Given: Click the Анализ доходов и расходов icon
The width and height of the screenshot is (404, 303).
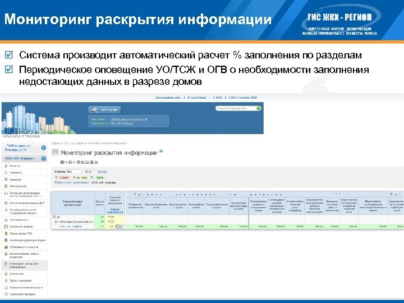Looking at the screenshot, I should (x=6, y=240).
